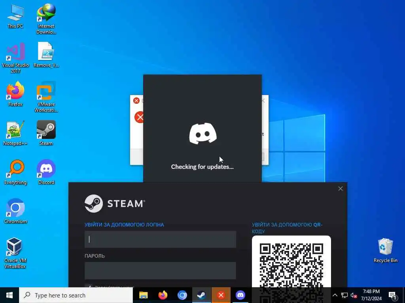This screenshot has height=303, width=405.
Task: Open network status tray icon
Action: tap(344, 295)
